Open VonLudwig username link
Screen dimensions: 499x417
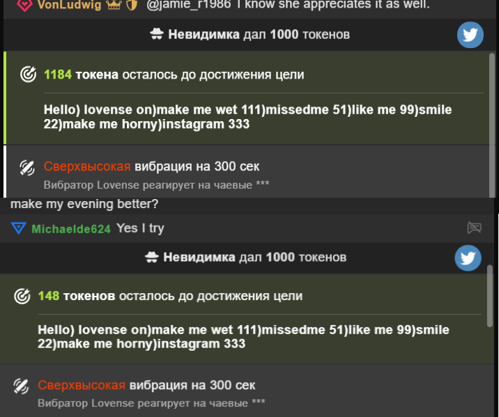pyautogui.click(x=70, y=5)
